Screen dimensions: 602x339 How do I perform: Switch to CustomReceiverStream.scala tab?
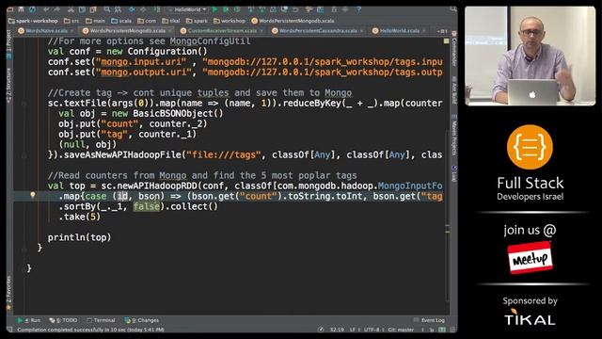click(222, 31)
